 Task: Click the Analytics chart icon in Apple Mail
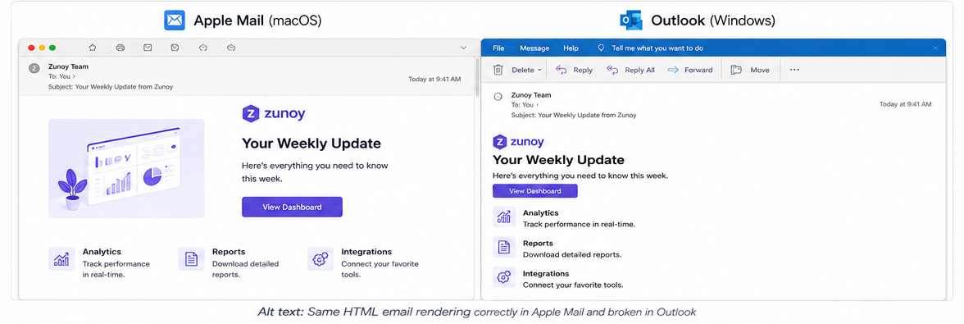(x=61, y=259)
